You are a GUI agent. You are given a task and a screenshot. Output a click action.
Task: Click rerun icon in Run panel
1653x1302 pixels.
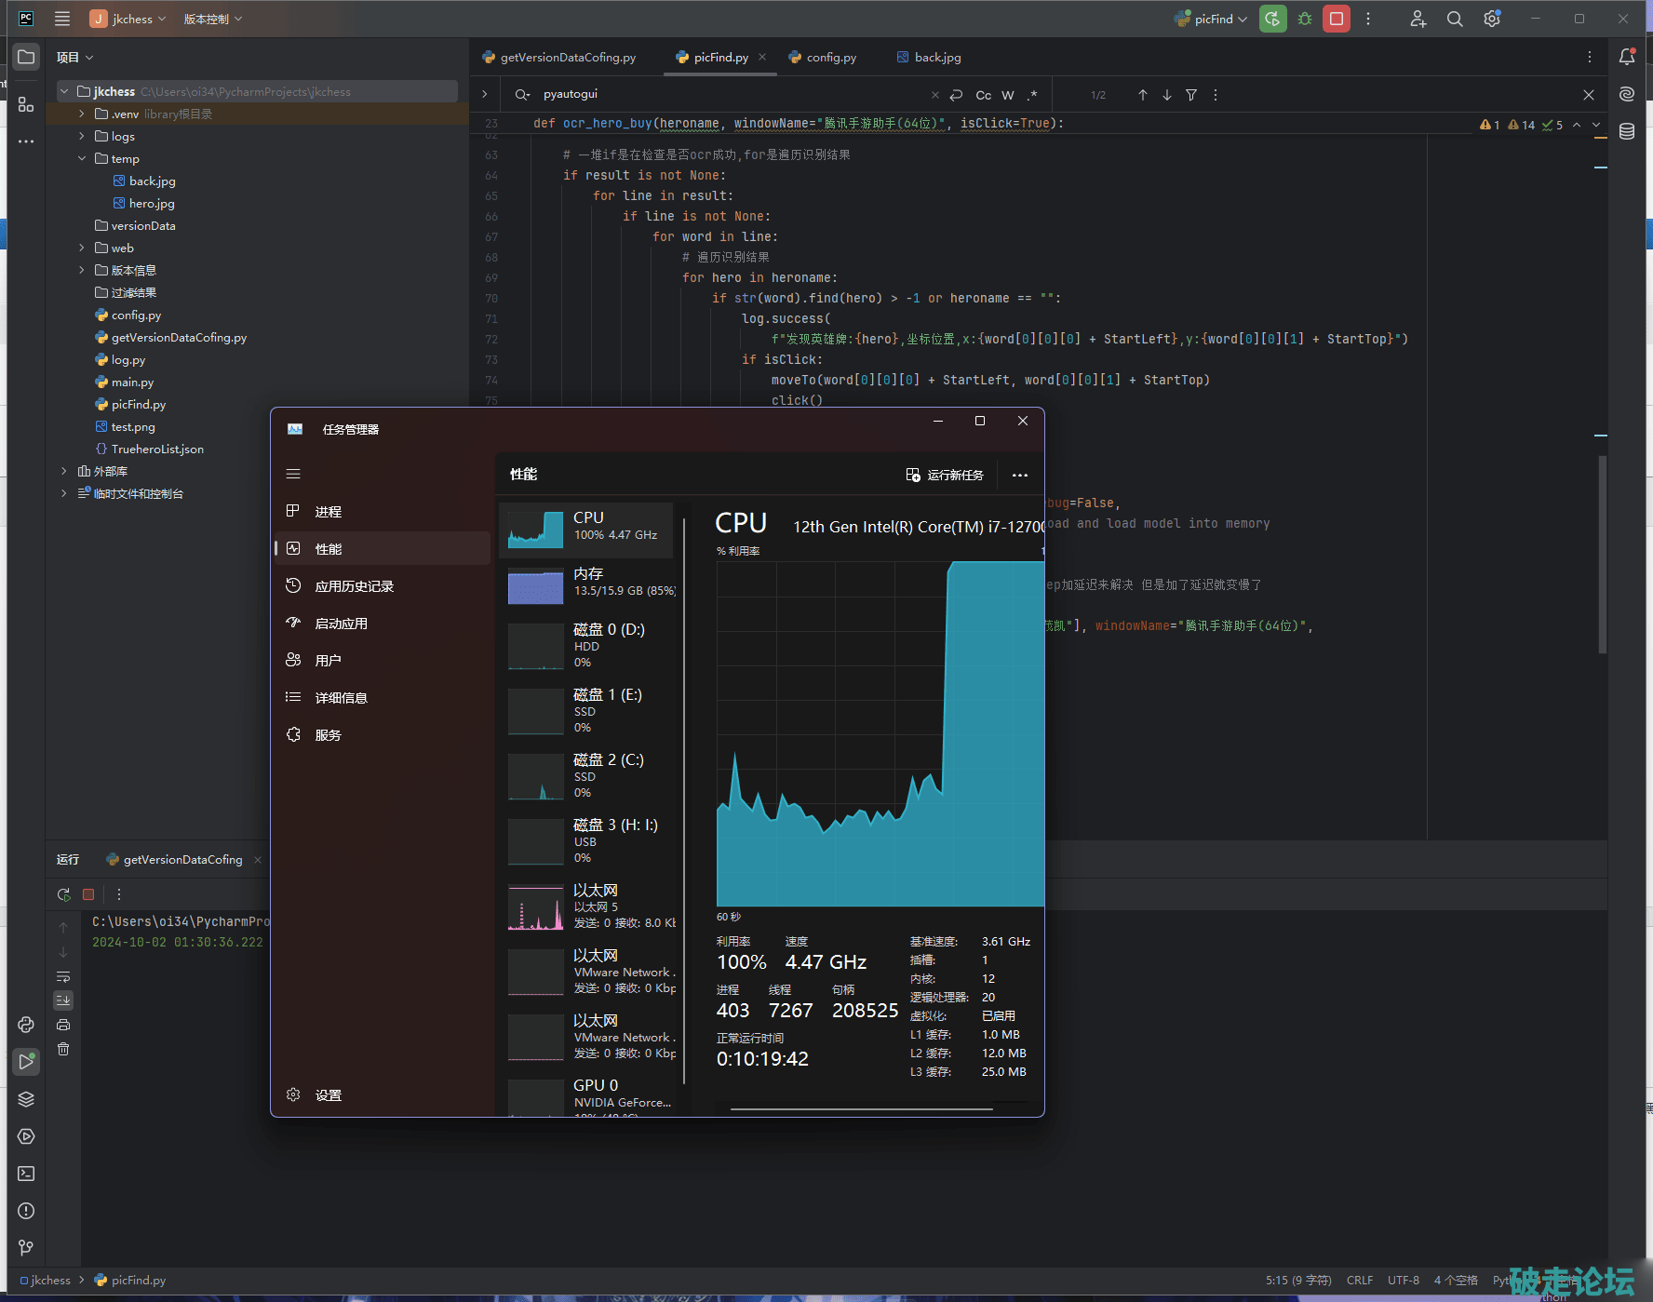coord(63,894)
